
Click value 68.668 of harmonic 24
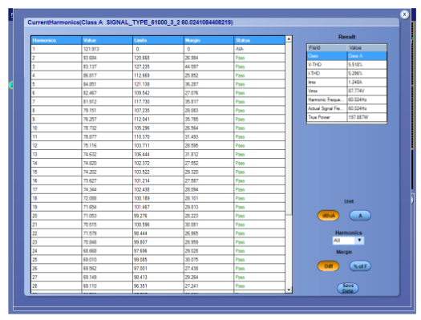pyautogui.click(x=90, y=251)
